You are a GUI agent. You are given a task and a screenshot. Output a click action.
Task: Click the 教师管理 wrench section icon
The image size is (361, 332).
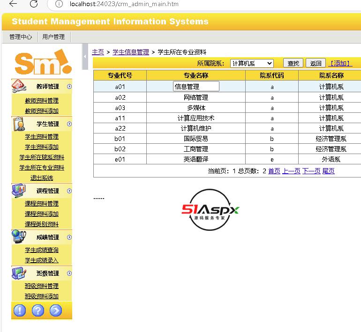coord(18,86)
